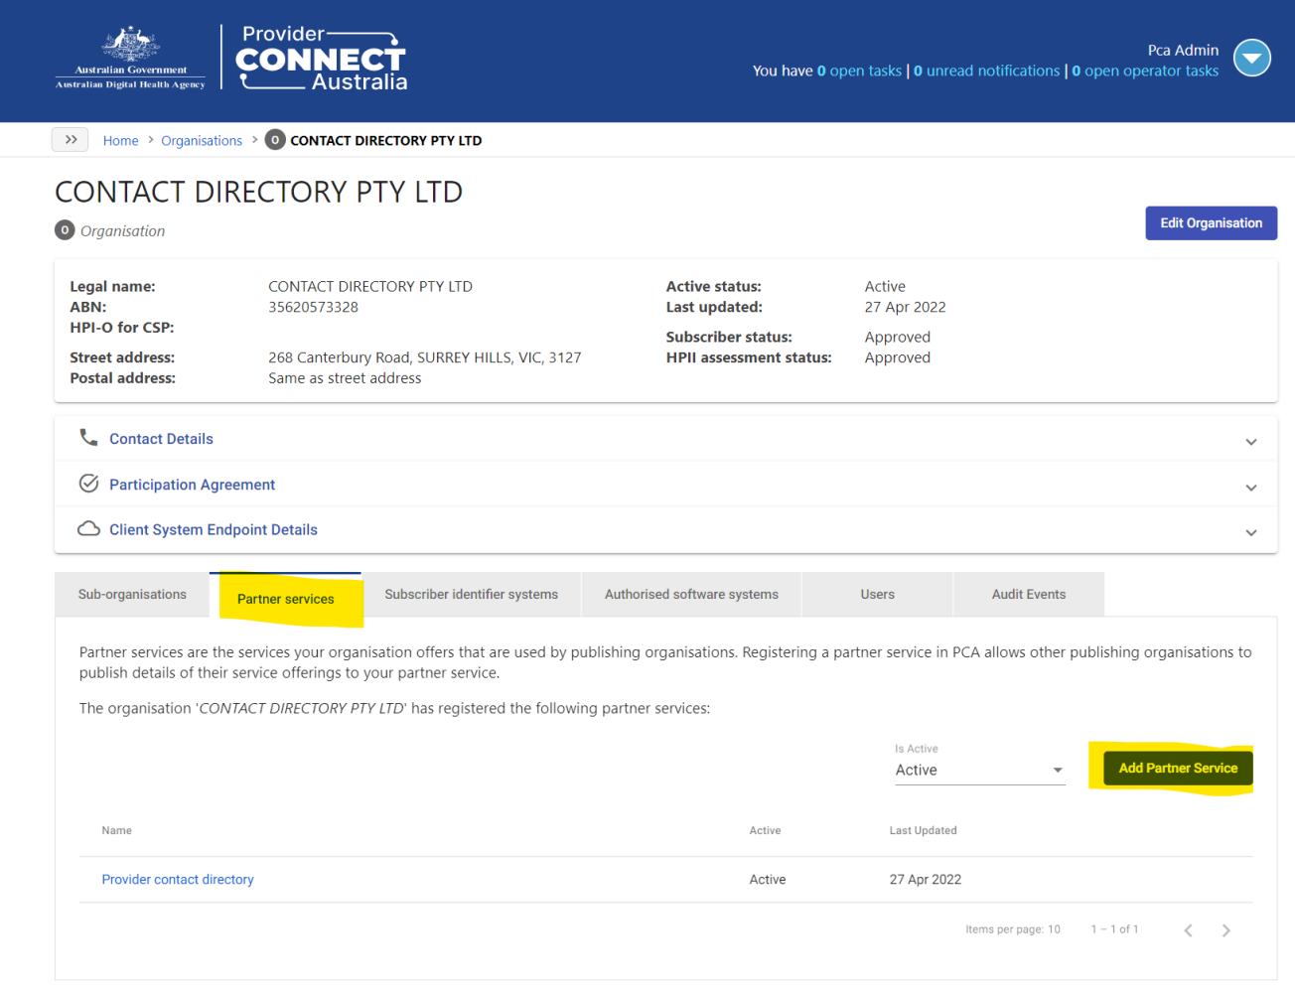
Task: Click the cloud icon for Client System Endpoint Details
Action: (x=88, y=528)
